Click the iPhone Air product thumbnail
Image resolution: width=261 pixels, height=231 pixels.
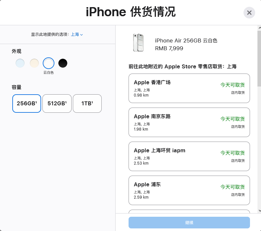point(138,43)
